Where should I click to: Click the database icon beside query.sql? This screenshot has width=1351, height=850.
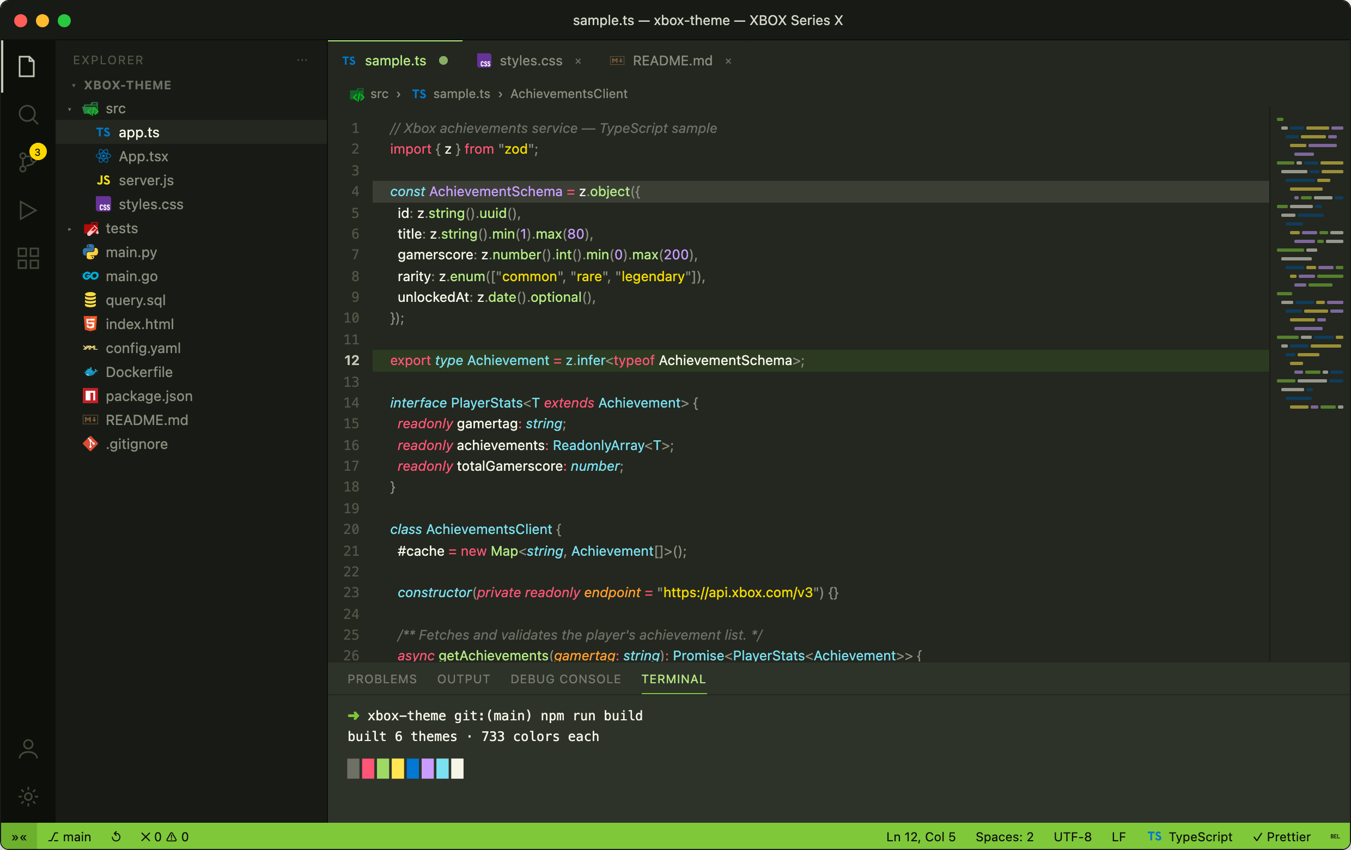[90, 300]
